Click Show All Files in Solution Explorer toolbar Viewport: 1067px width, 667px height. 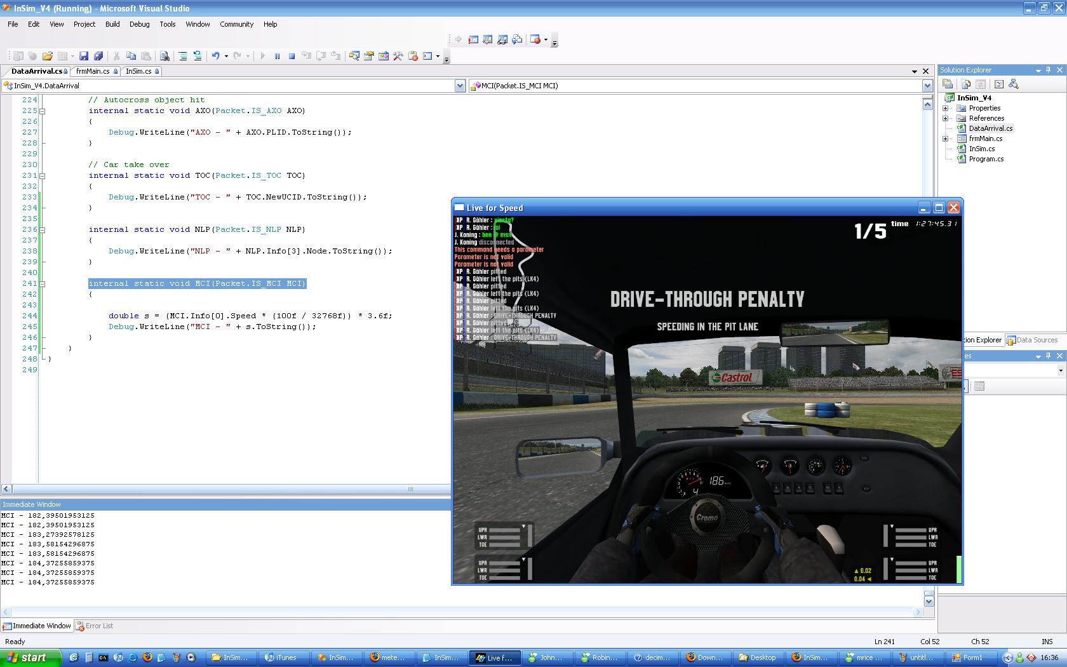[966, 84]
